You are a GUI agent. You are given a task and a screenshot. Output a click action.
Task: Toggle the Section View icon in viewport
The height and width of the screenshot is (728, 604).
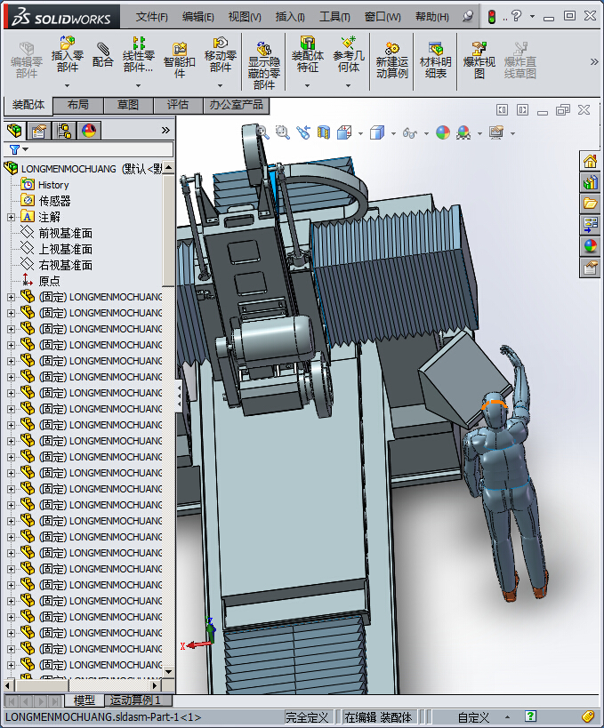coord(324,132)
